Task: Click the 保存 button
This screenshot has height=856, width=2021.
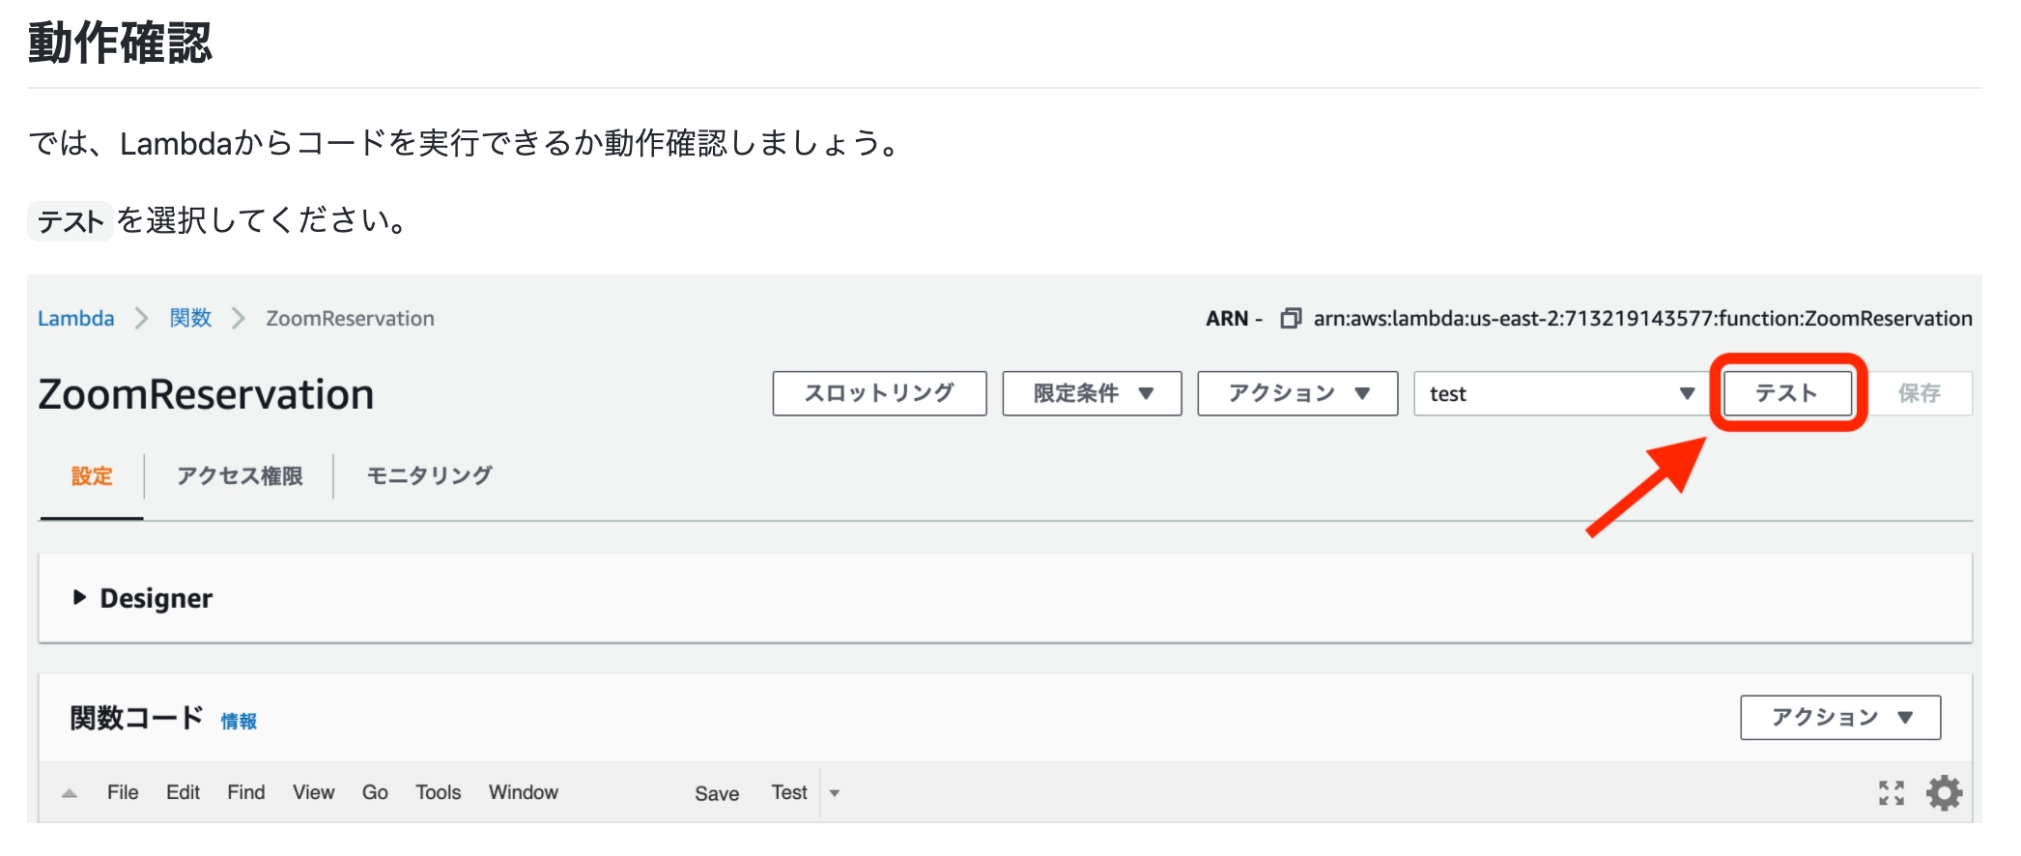Action: click(x=1919, y=394)
